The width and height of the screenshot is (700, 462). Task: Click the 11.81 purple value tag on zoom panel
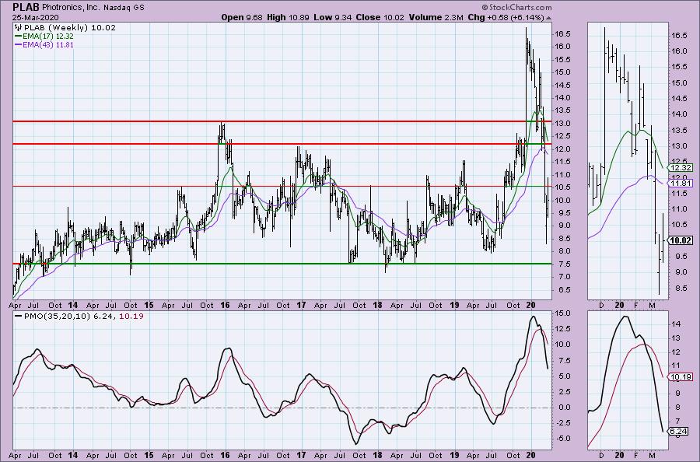[x=681, y=183]
